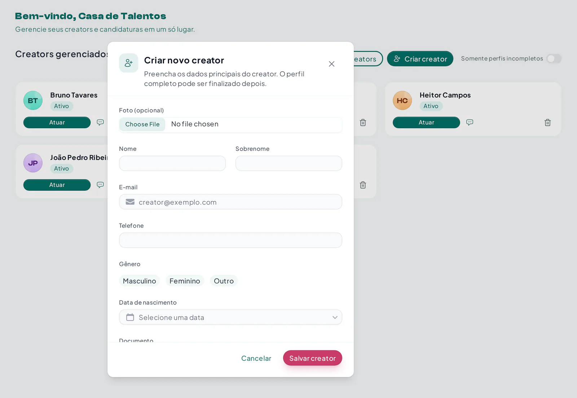Click Atuar on Heitor Campos card
The image size is (577, 398).
(x=426, y=122)
